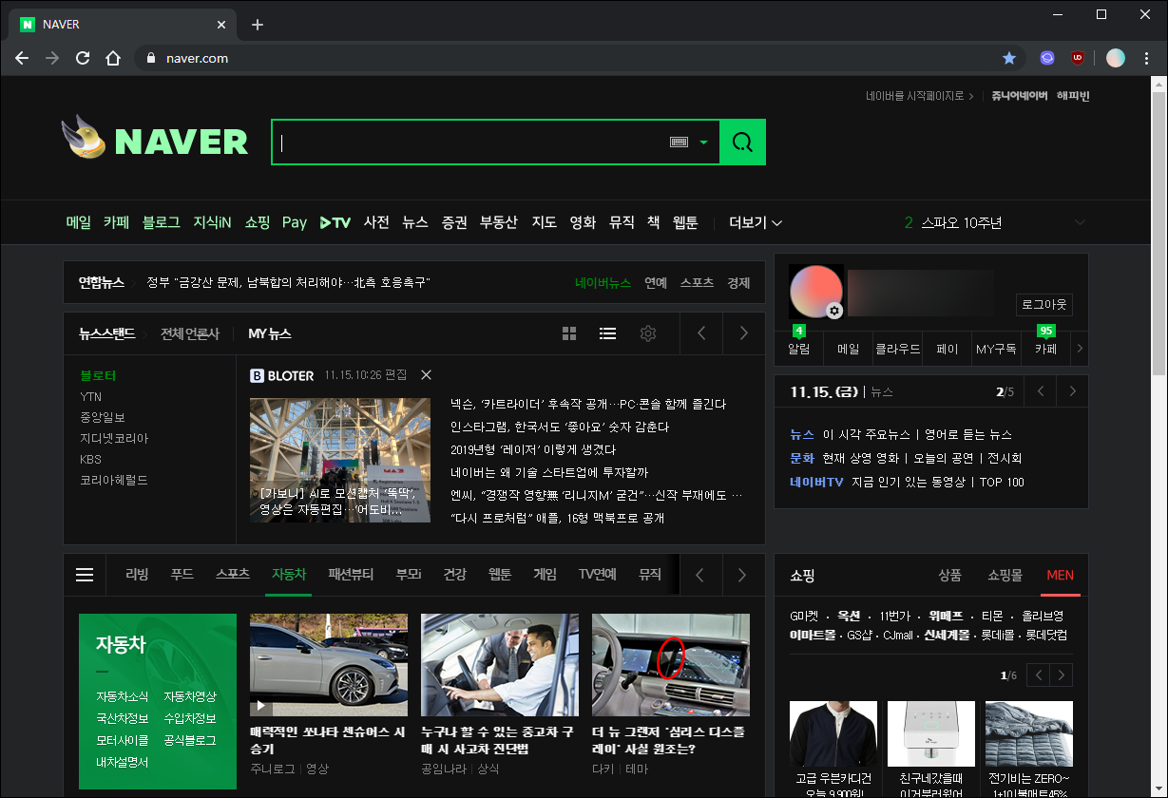1168x798 pixels.
Task: Select the 자동차 theme tab
Action: pyautogui.click(x=289, y=575)
